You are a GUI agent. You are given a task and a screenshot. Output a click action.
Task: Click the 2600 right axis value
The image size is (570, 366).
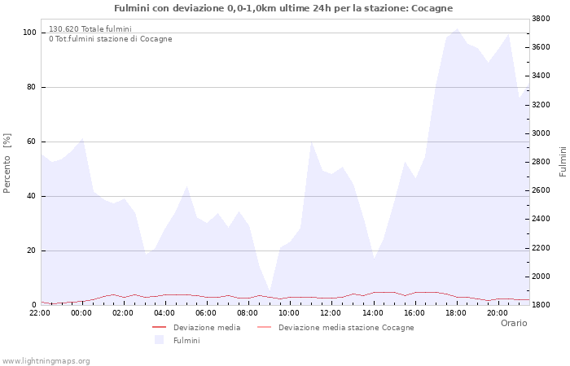click(541, 190)
